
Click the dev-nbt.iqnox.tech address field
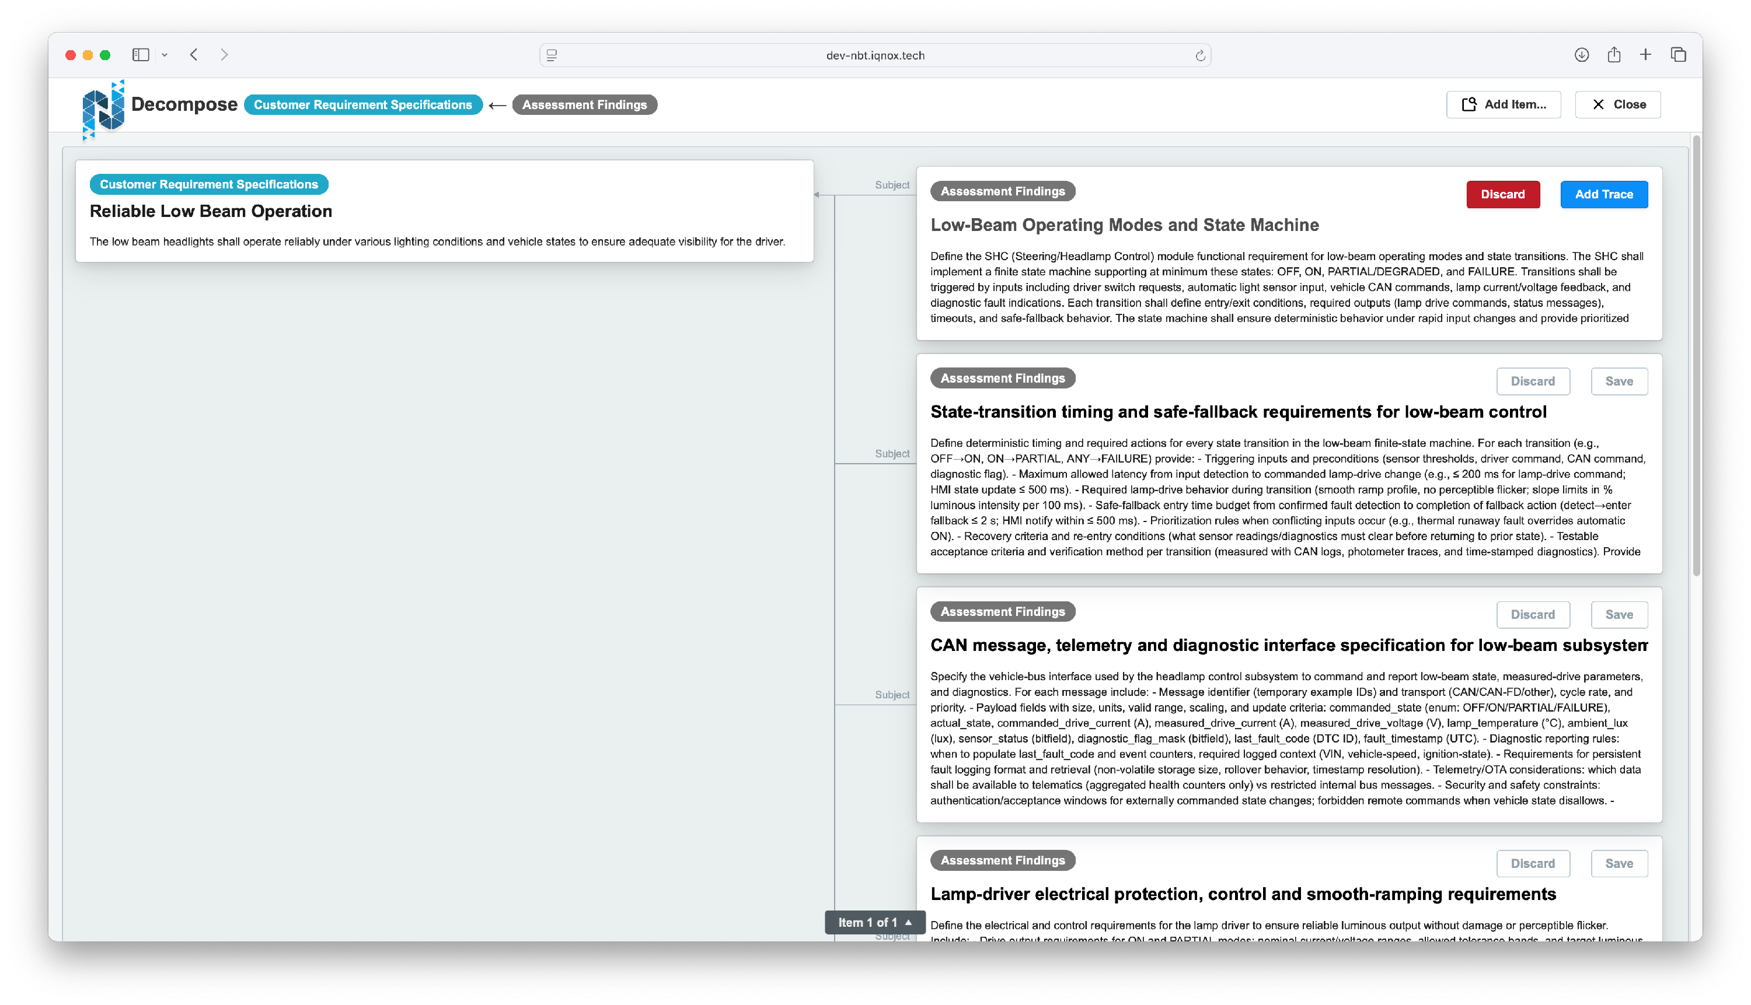click(874, 55)
